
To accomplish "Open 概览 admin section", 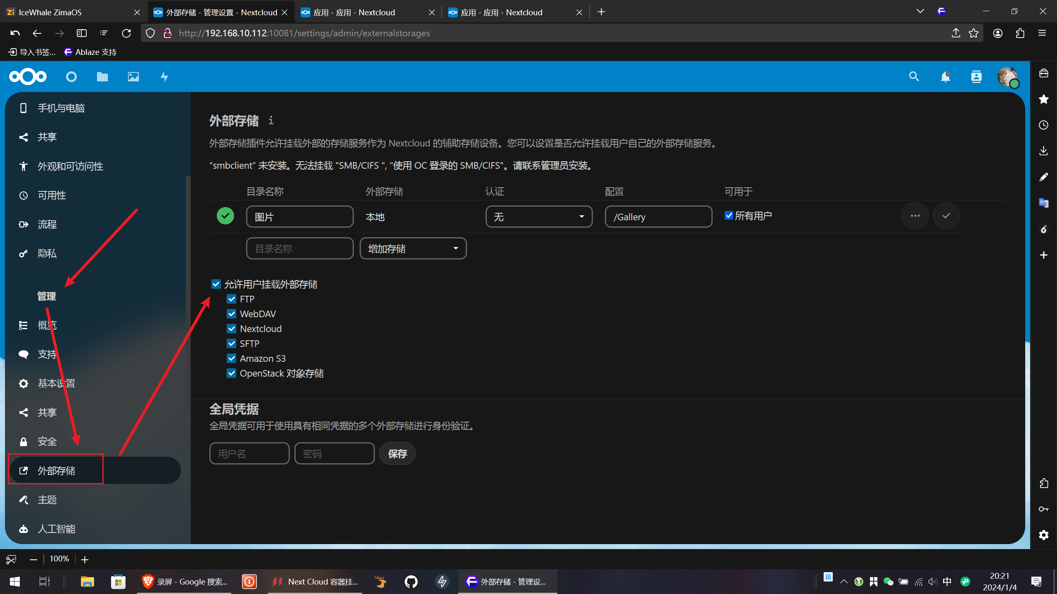I will (x=95, y=325).
